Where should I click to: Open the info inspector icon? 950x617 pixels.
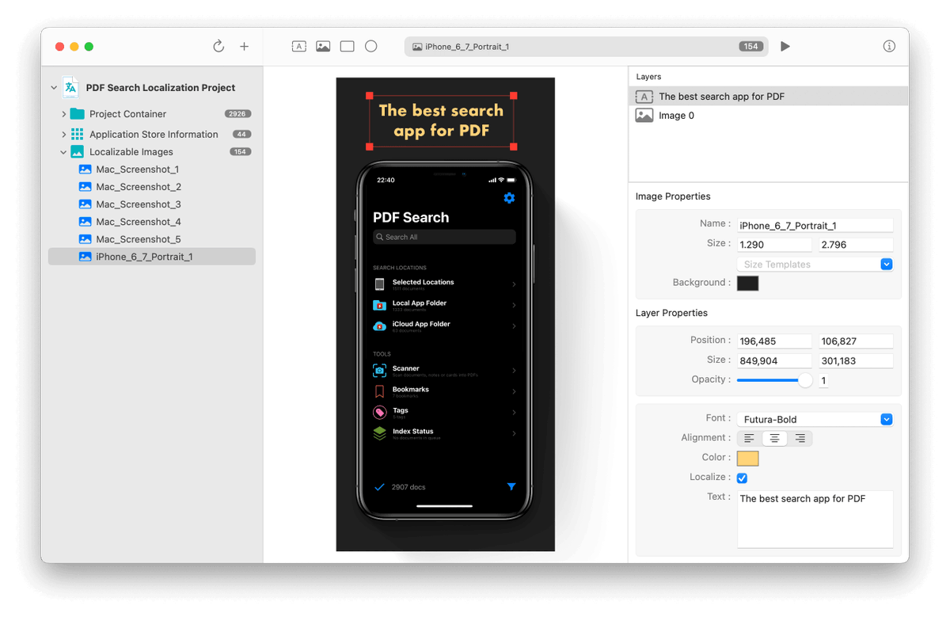click(889, 47)
